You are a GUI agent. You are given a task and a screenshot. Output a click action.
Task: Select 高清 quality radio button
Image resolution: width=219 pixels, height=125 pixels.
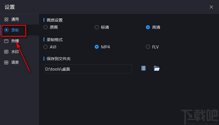tap(148, 27)
